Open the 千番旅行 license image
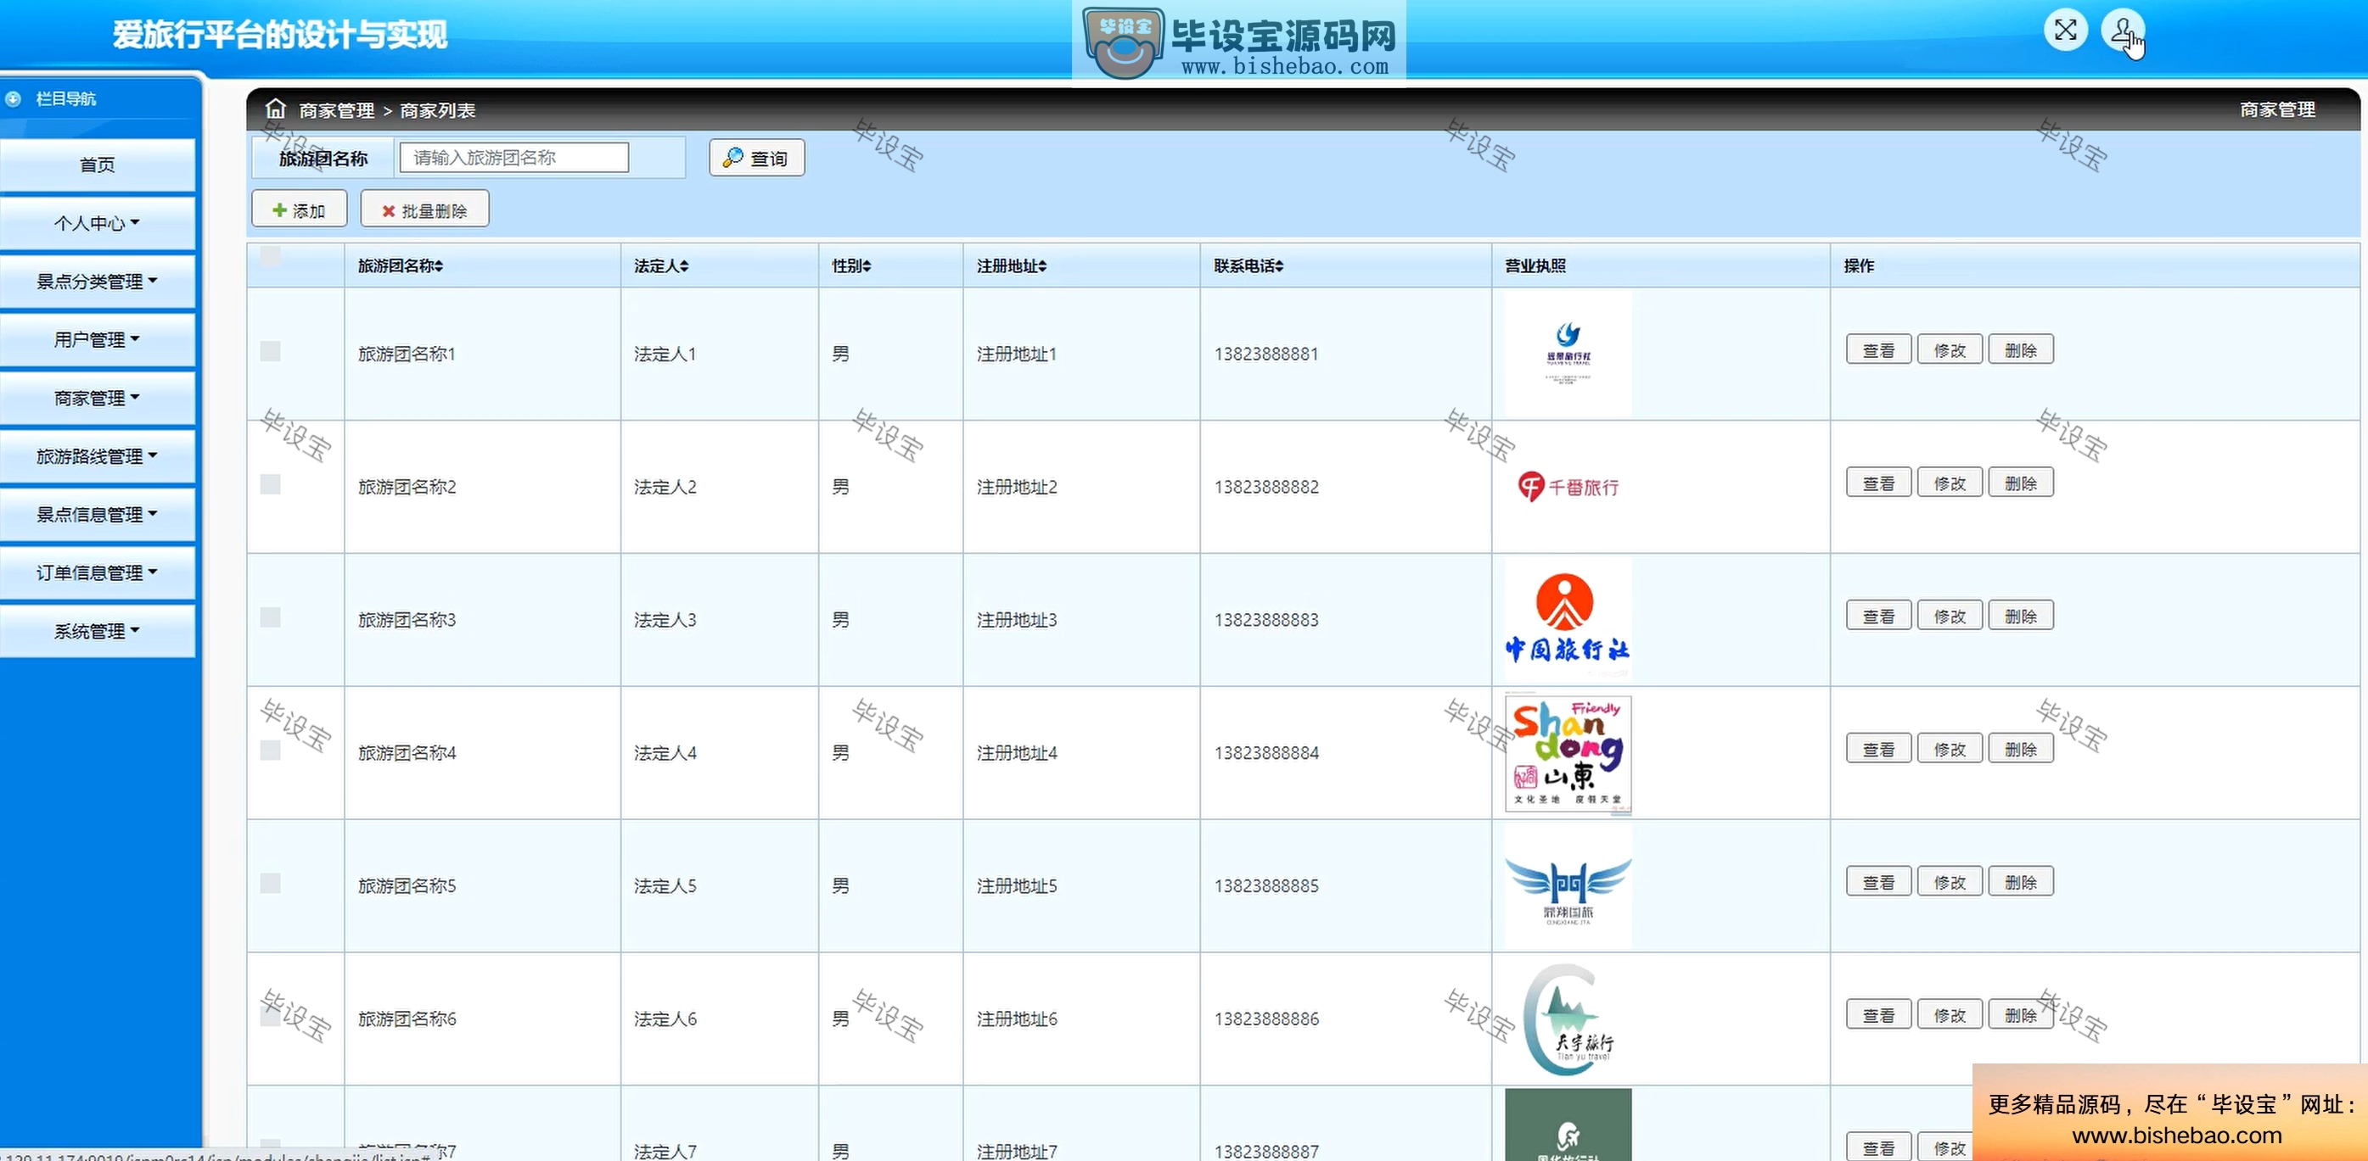Image resolution: width=2368 pixels, height=1161 pixels. pos(1568,487)
